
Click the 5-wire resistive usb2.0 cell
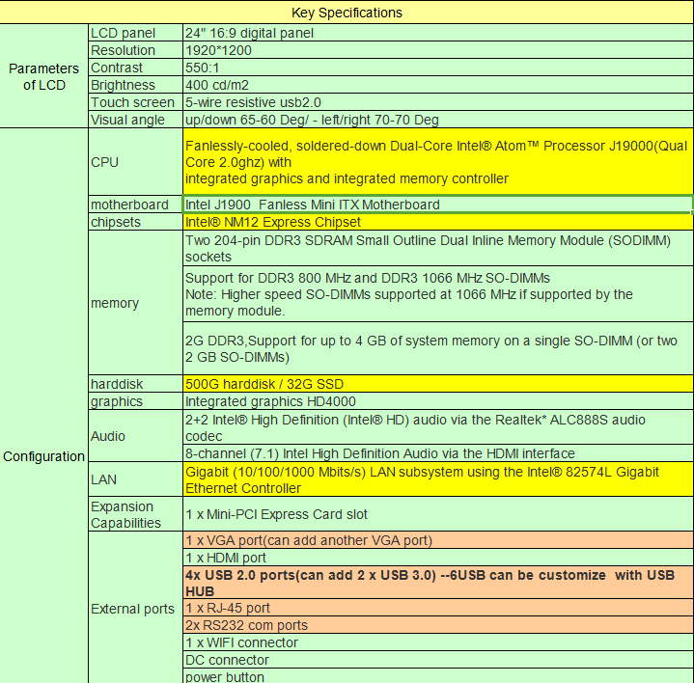[438, 102]
